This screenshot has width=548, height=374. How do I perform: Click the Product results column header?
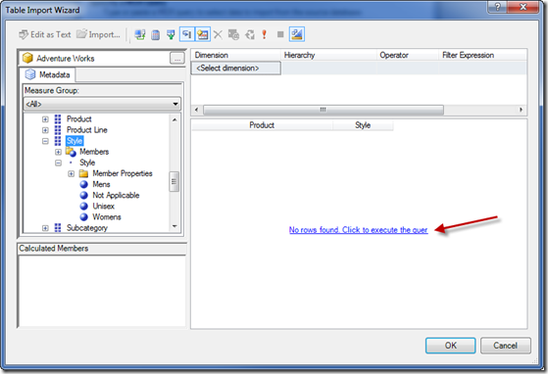(x=262, y=125)
